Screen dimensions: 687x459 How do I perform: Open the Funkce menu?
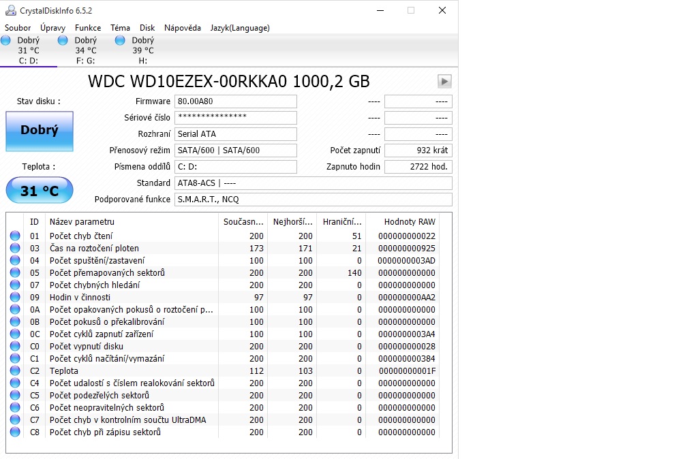[x=88, y=28]
